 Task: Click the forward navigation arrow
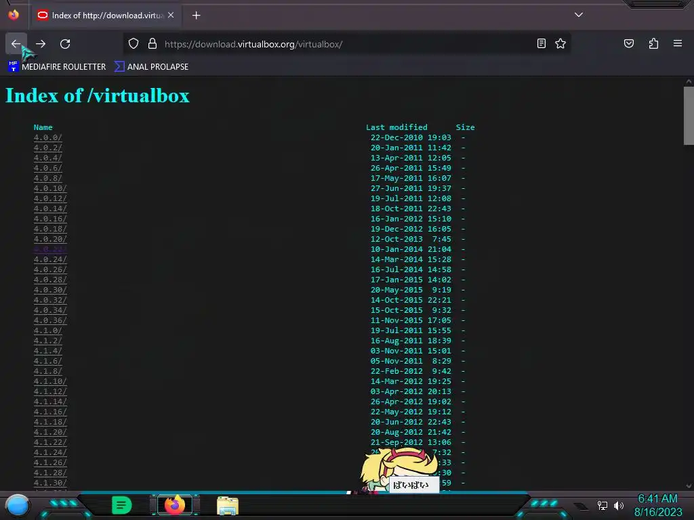coord(41,44)
